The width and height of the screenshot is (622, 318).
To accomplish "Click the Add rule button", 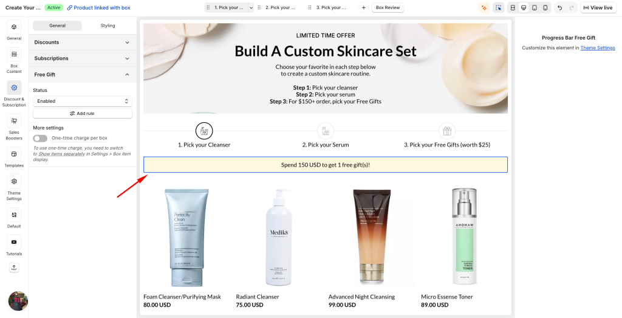I will (83, 114).
